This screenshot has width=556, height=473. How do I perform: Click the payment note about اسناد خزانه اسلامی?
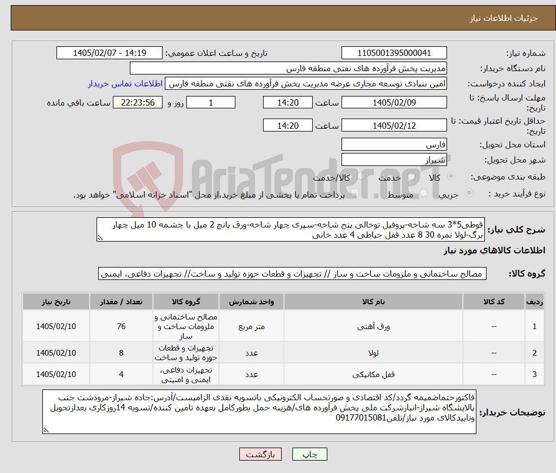[x=209, y=195]
